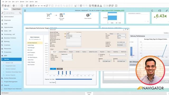
Task: Open Solutions Knowledge Base under Service
Action: coord(13,72)
